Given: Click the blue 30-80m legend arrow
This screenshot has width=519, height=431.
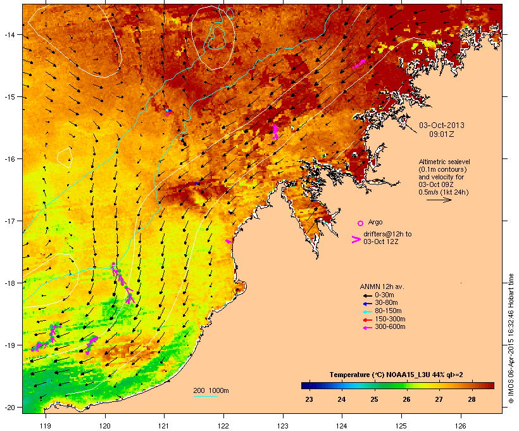Looking at the screenshot, I should coord(367,304).
